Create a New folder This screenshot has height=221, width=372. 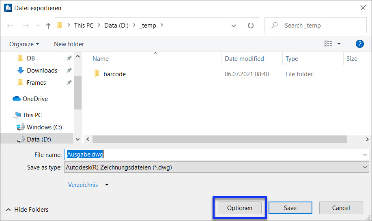(69, 44)
